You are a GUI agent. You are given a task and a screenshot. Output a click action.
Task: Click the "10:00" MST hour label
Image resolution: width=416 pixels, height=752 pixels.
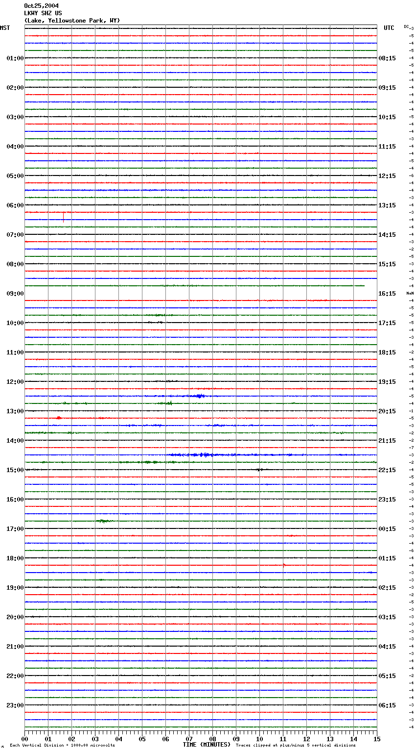(15, 323)
